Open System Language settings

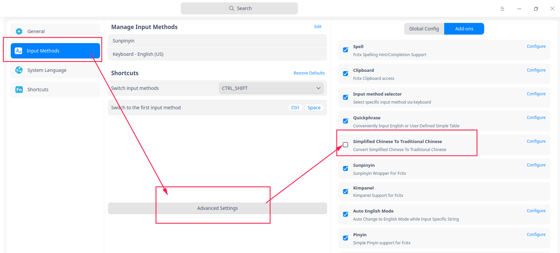pyautogui.click(x=55, y=70)
